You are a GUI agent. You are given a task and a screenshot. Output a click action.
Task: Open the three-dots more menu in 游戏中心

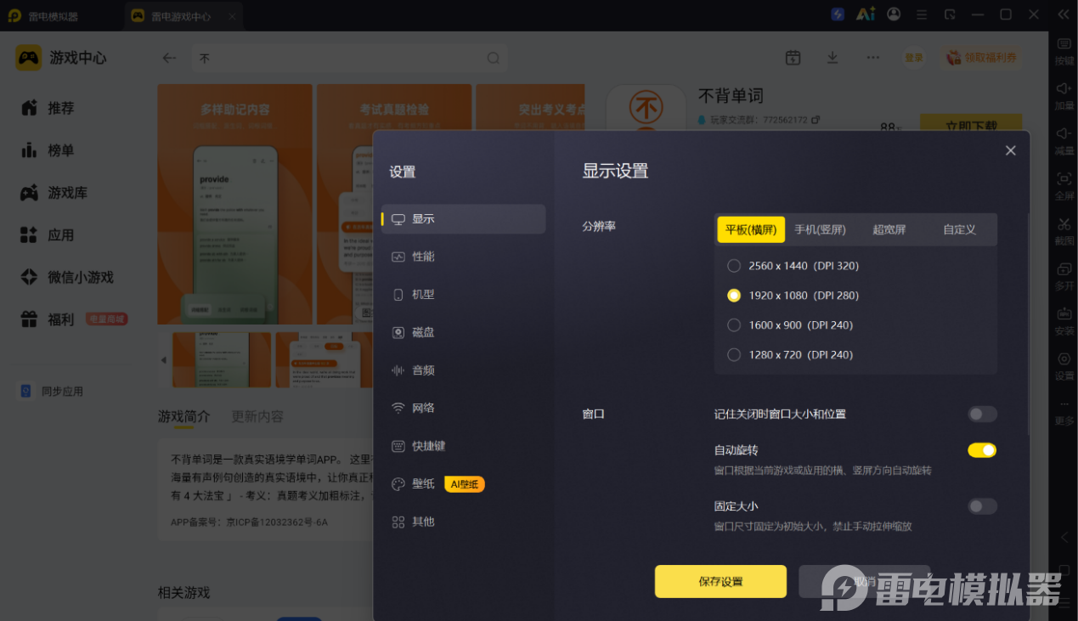[872, 58]
